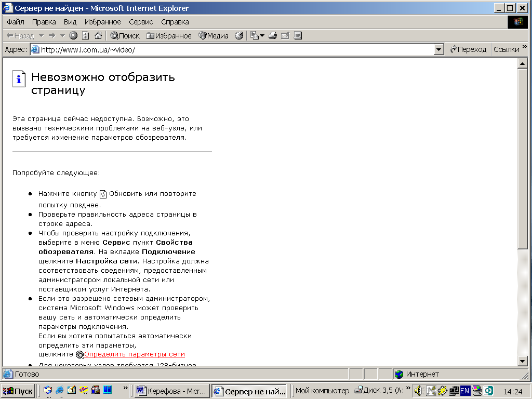Click the Готово status bar text
532x399 pixels.
coord(27,374)
